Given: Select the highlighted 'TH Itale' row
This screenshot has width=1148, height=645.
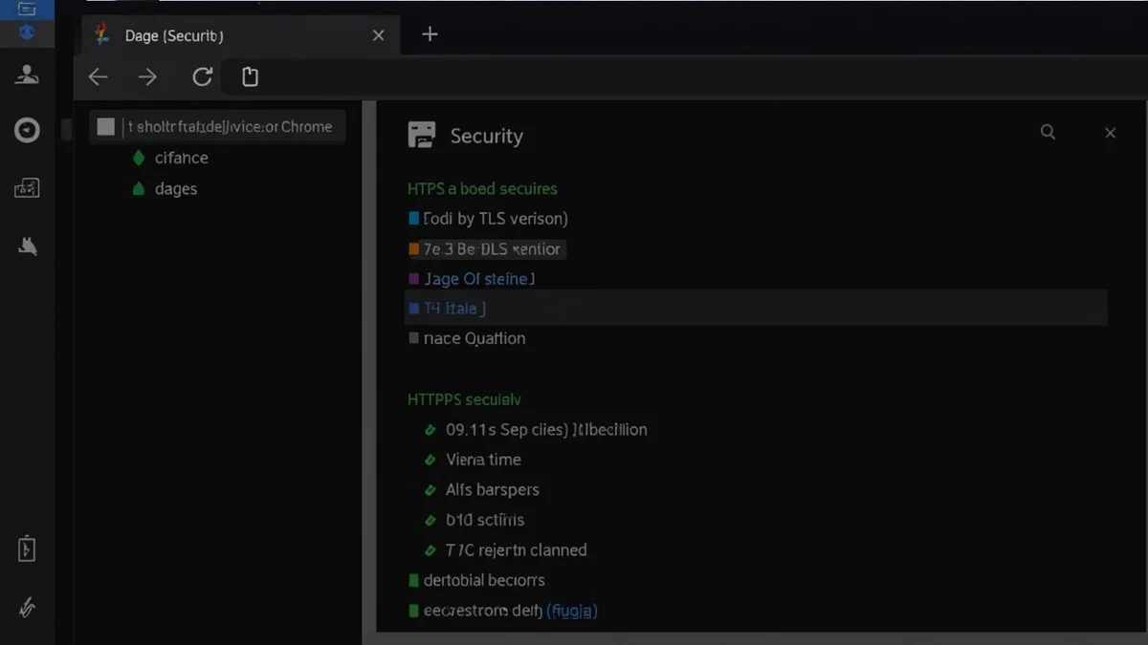Looking at the screenshot, I should tap(758, 309).
